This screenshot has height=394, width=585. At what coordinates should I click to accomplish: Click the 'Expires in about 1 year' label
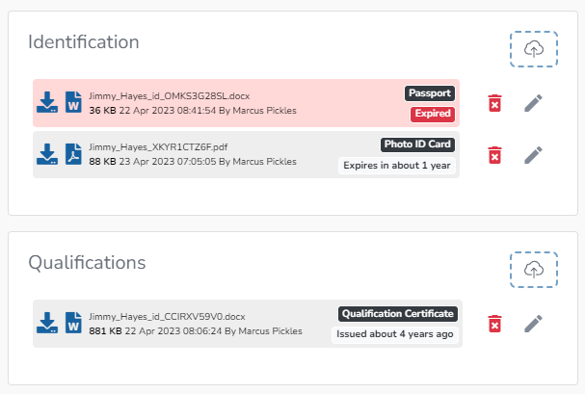click(x=395, y=166)
